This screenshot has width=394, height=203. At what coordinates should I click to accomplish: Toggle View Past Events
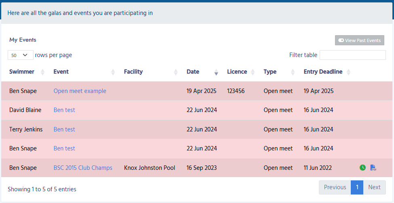click(359, 40)
